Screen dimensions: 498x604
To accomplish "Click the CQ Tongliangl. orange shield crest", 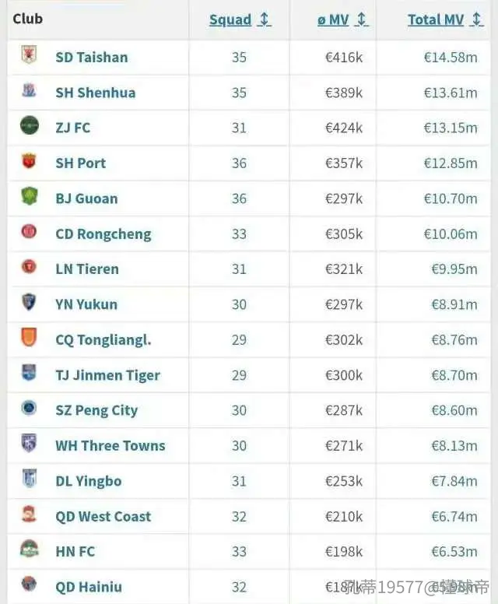I will [29, 337].
